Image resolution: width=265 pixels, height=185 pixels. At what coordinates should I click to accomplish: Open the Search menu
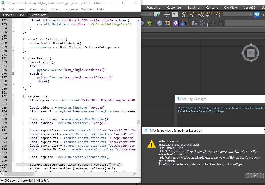22,9
